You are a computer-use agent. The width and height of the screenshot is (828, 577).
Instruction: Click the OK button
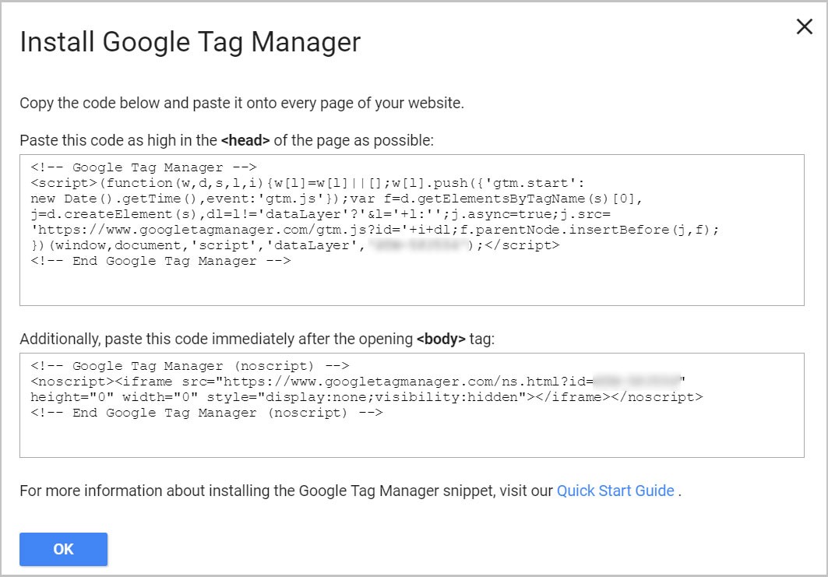(x=63, y=549)
